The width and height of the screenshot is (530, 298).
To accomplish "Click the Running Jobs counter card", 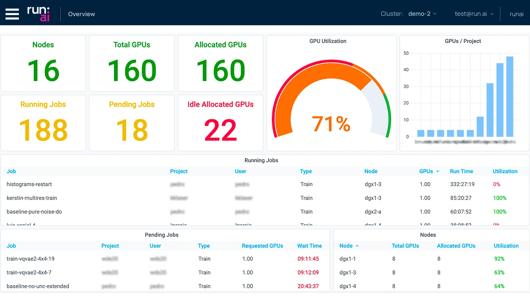I will [43, 123].
